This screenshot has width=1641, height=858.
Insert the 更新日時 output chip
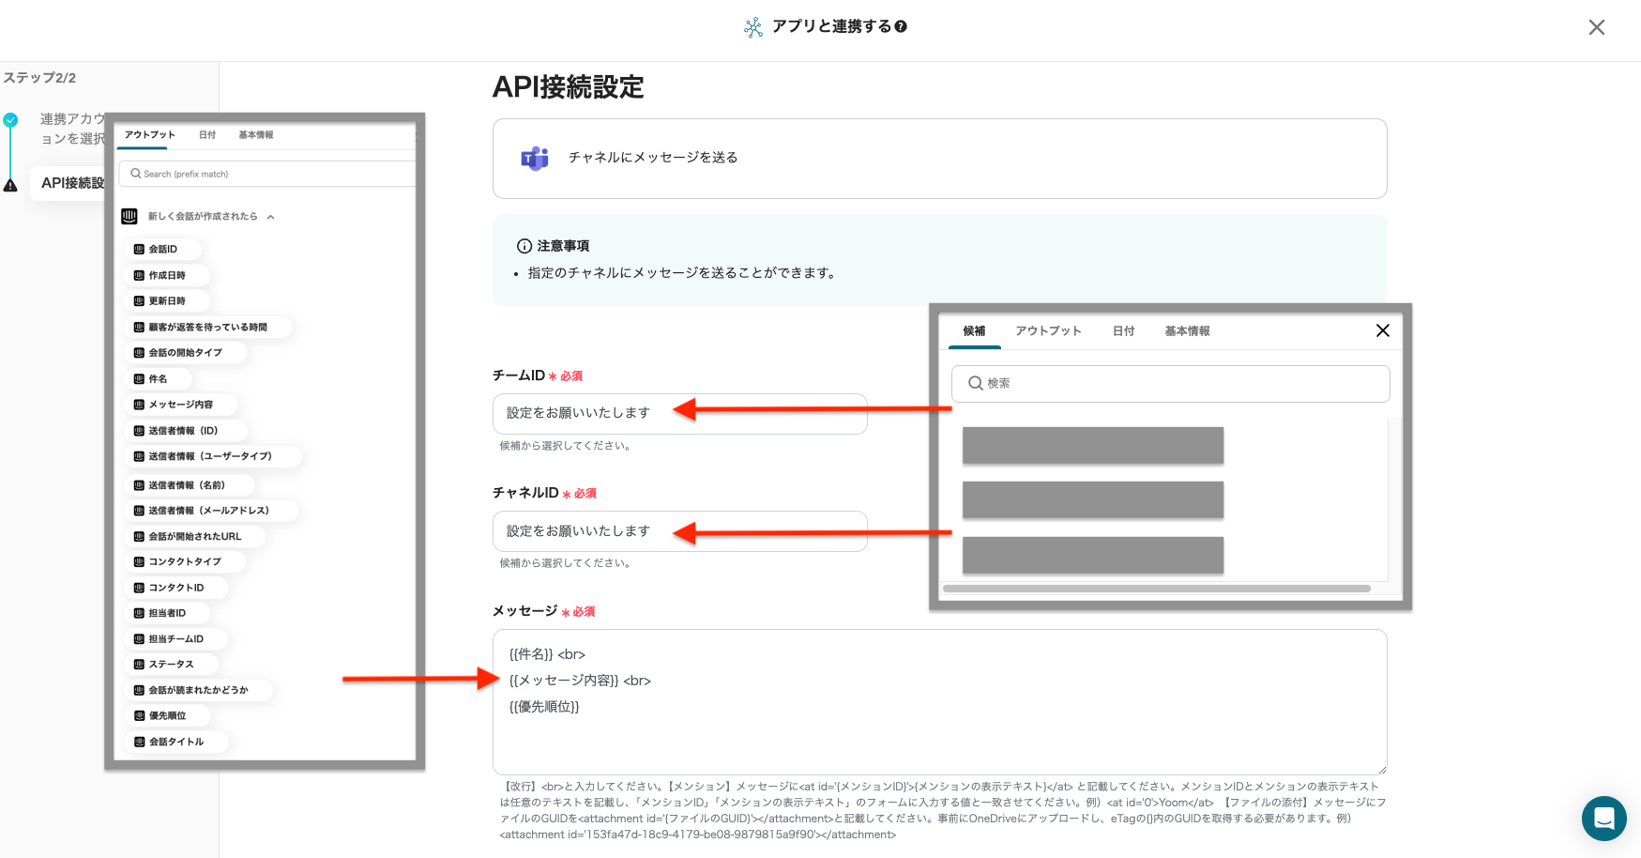167,301
